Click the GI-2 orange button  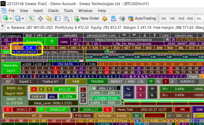(17, 48)
